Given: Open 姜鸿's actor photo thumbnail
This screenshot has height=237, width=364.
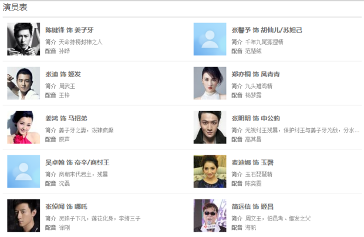Looking at the screenshot, I should [x=23, y=127].
